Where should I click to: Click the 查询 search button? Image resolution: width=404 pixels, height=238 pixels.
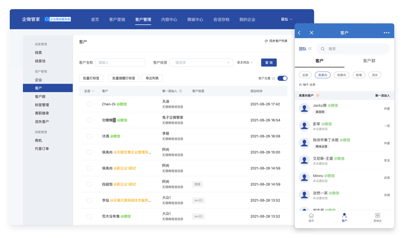click(x=269, y=63)
